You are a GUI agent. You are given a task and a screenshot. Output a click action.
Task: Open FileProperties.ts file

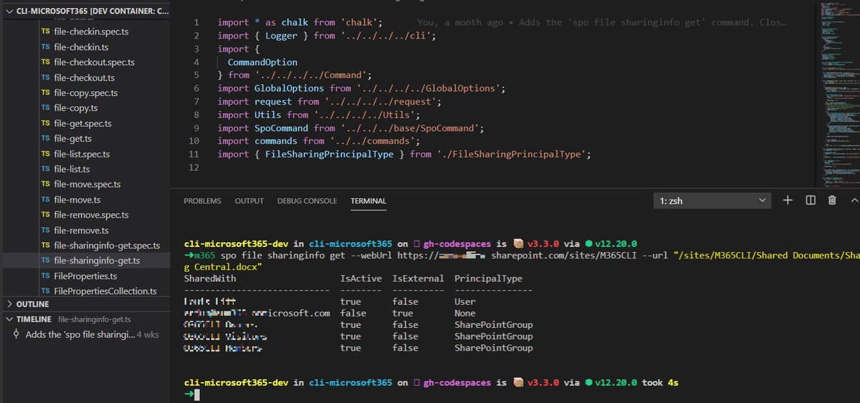[x=85, y=276]
